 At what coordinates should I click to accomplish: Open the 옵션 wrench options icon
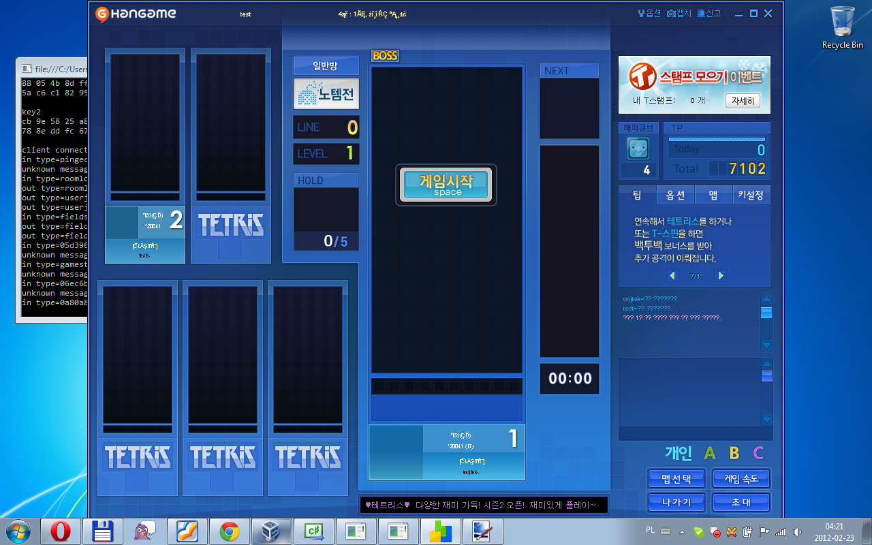(649, 14)
